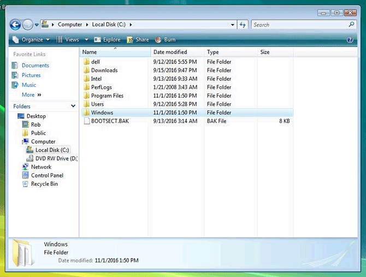Open the Organize menu
This screenshot has width=366, height=277.
(x=31, y=40)
